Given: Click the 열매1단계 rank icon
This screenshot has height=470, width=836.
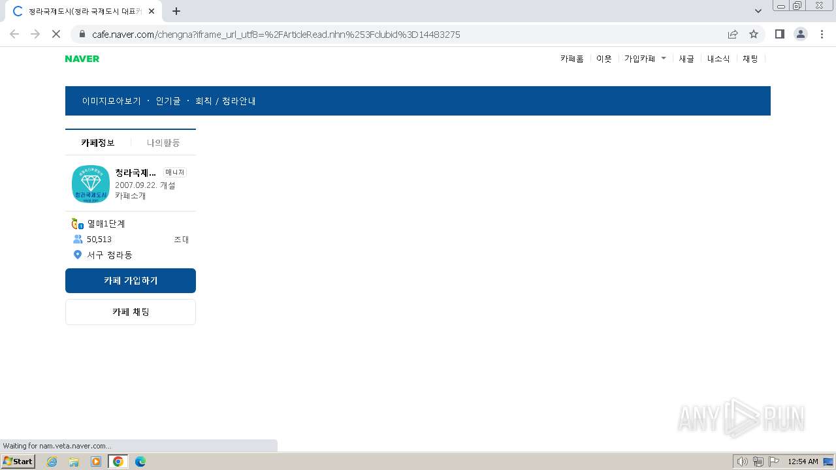Looking at the screenshot, I should (78, 224).
